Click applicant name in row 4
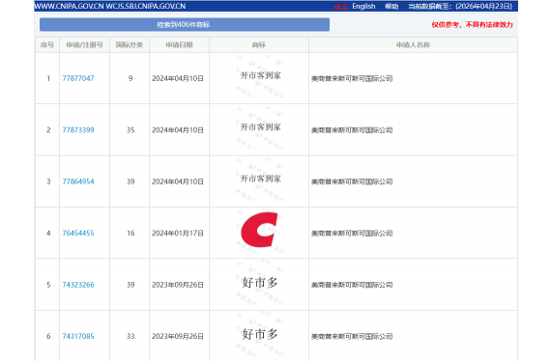Viewport: 551px width, 361px height. coord(352,234)
